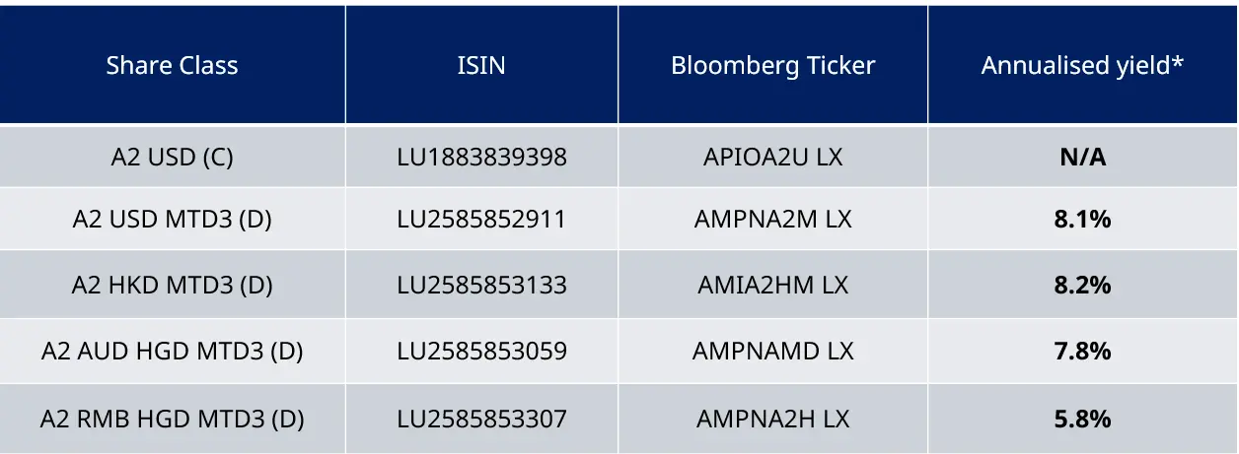The image size is (1239, 454).
Task: Click the ISIN column header
Action: pyautogui.click(x=481, y=66)
